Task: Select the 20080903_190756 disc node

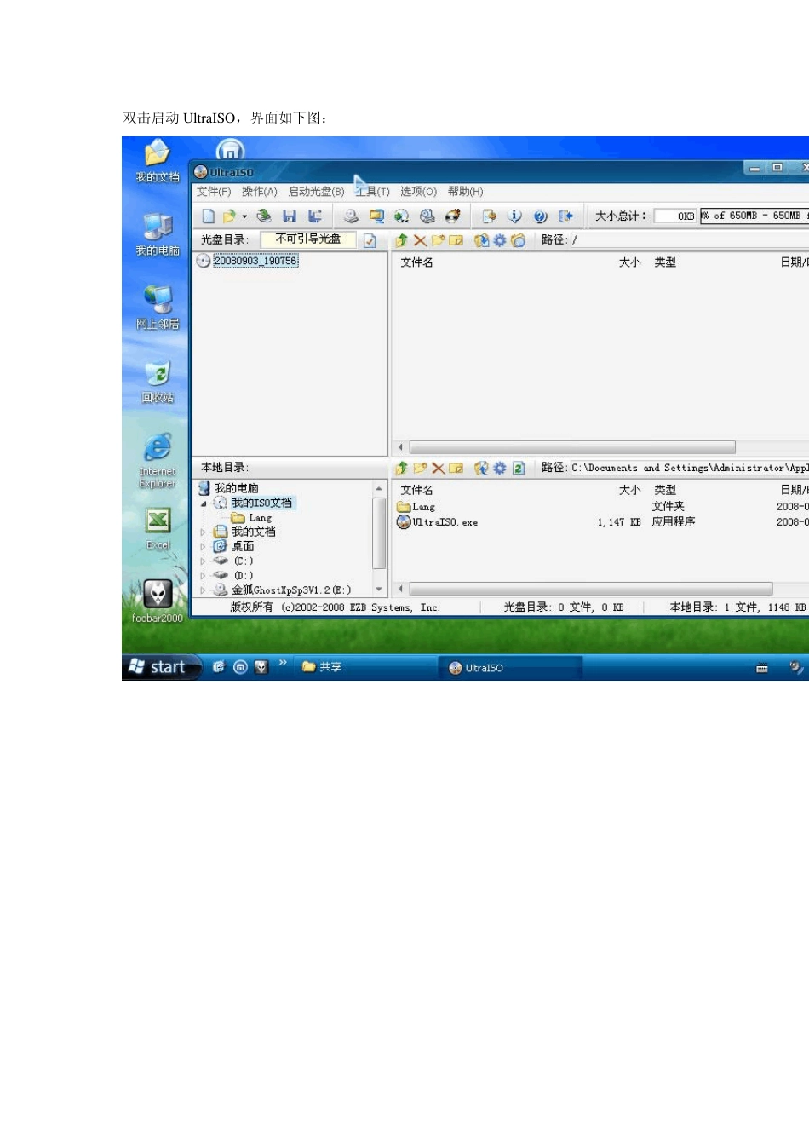Action: coord(255,261)
